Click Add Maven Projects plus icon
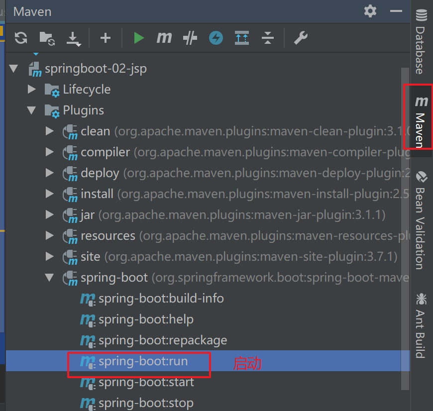The width and height of the screenshot is (433, 411). point(106,38)
